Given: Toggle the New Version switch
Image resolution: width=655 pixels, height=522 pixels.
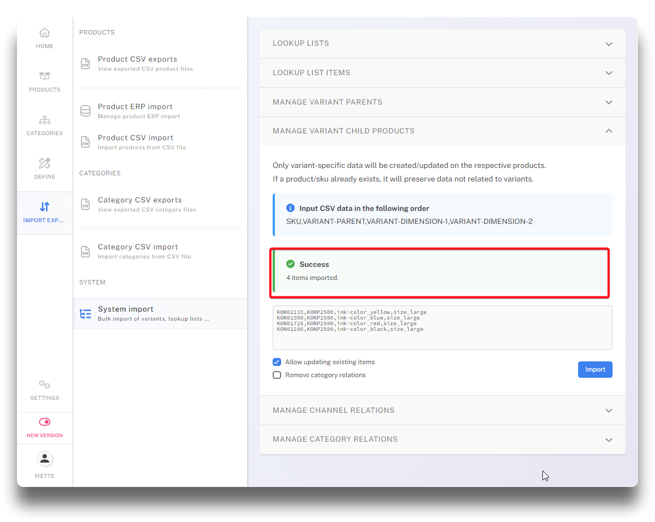Looking at the screenshot, I should (x=45, y=422).
